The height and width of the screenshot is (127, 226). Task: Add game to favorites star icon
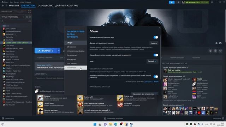click(x=220, y=51)
